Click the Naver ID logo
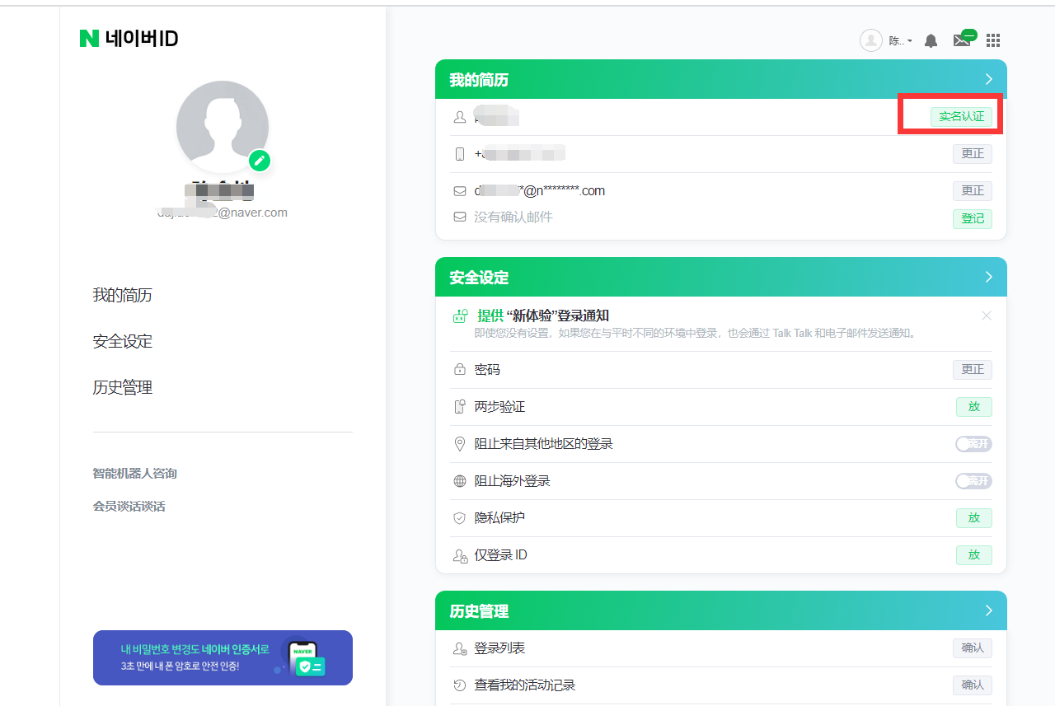Image resolution: width=1055 pixels, height=706 pixels. 129,39
